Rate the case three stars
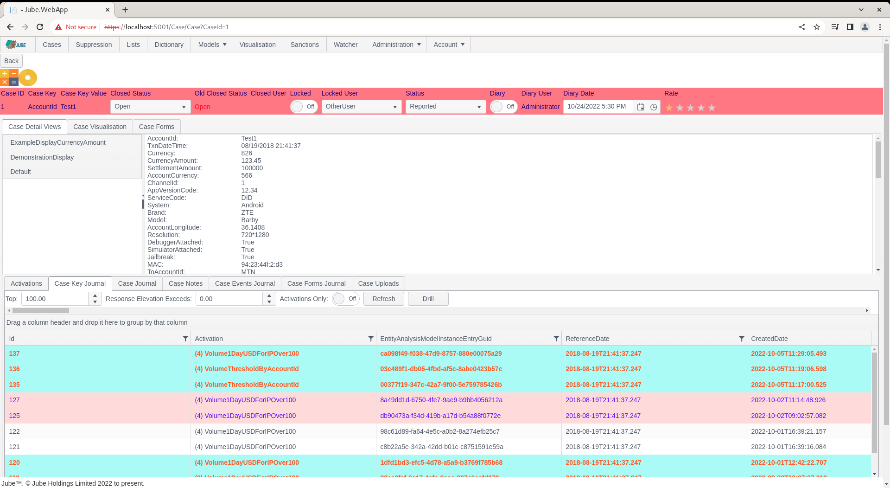The image size is (890, 488). tap(690, 108)
